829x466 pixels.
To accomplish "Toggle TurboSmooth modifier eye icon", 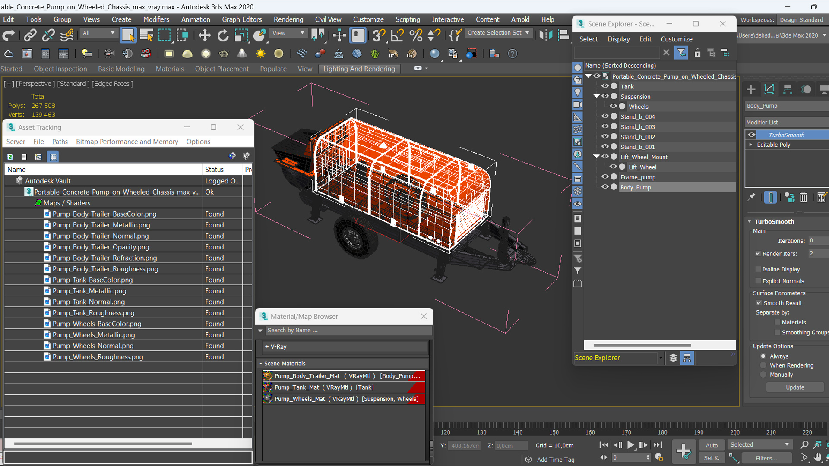I will 752,135.
